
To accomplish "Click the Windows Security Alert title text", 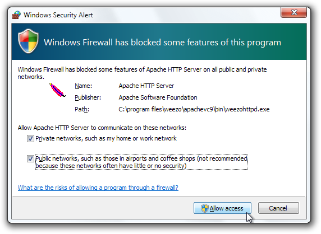I will click(x=58, y=15).
